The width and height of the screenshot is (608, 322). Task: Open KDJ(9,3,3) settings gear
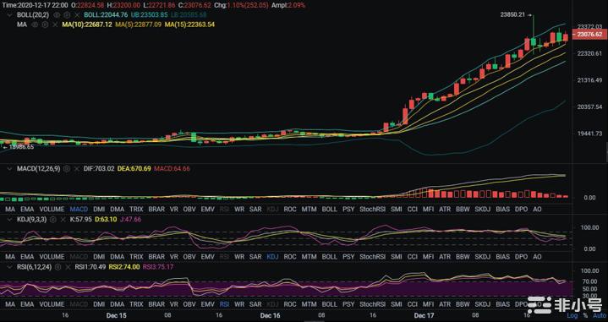tap(53, 220)
